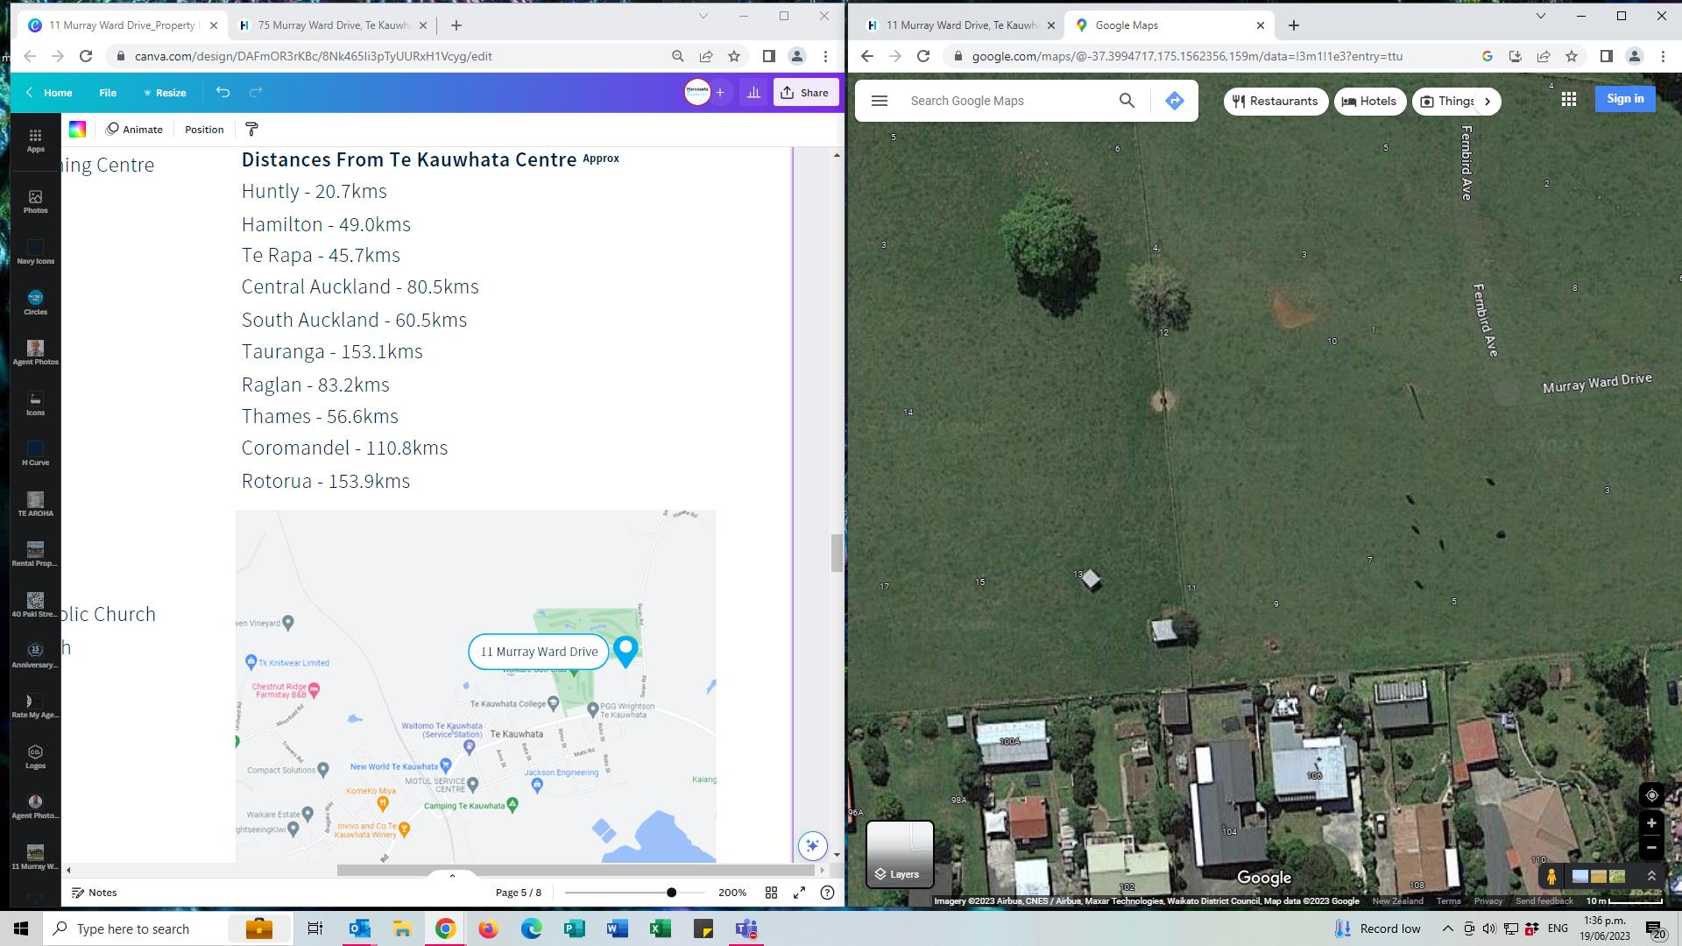
Task: Click the Canva Share button
Action: 805,92
